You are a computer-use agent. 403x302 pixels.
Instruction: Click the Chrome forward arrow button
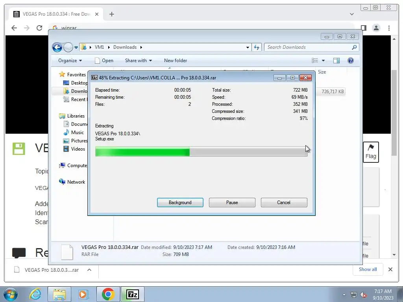[27, 28]
